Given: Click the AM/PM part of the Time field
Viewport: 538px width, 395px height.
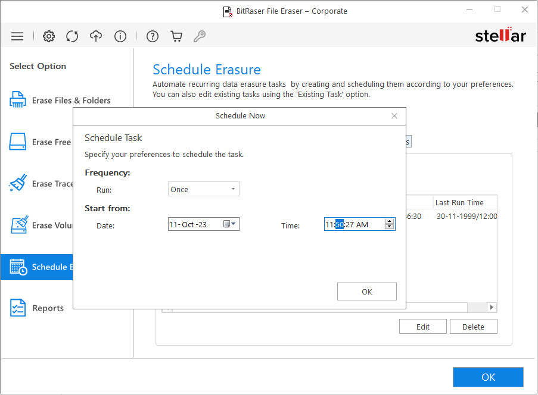Looking at the screenshot, I should (362, 225).
